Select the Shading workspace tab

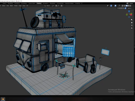coord(39,3)
